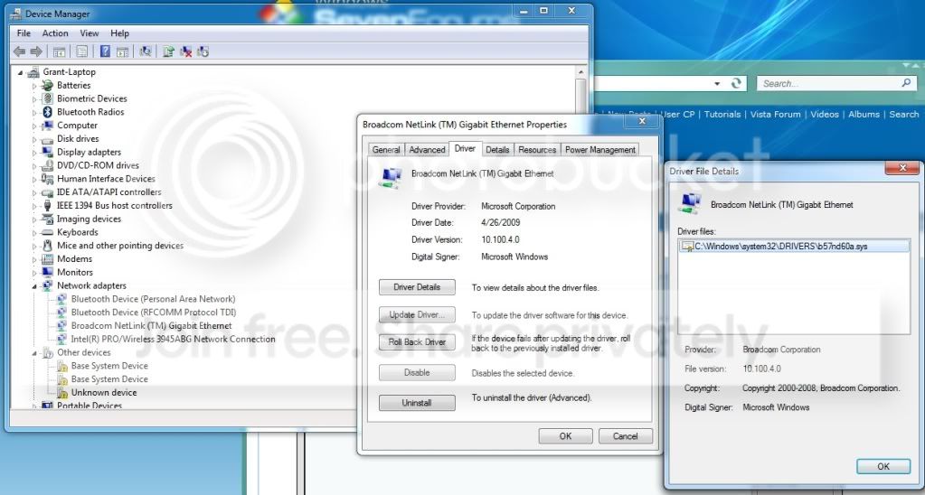The image size is (925, 495).
Task: Click the Uninstall button in Properties dialog
Action: tap(417, 403)
